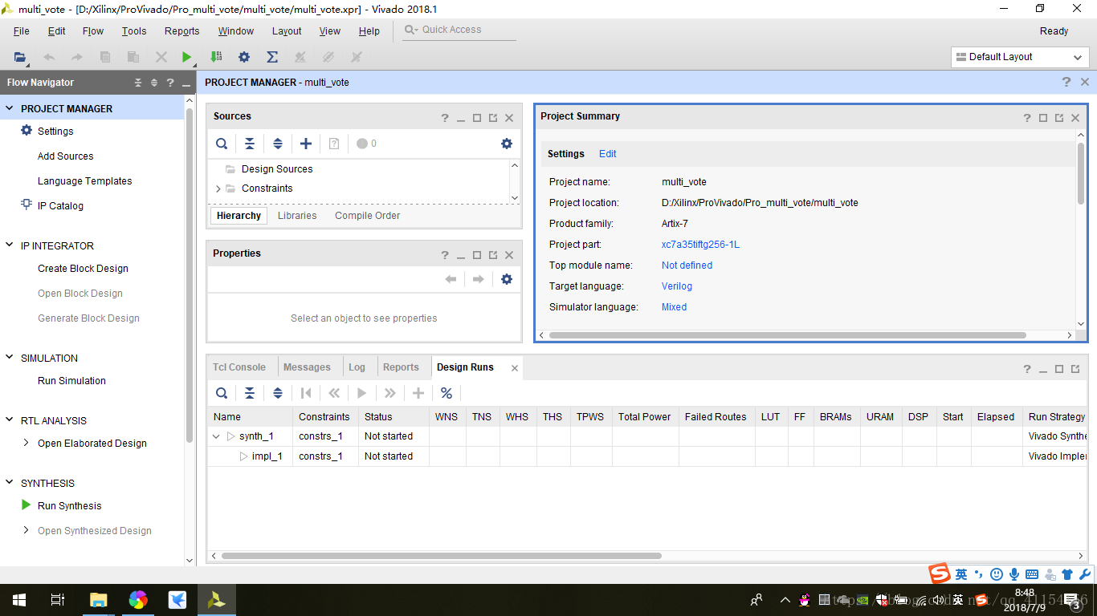Expand Open Elaborated Design item
The image size is (1097, 616).
(x=27, y=443)
